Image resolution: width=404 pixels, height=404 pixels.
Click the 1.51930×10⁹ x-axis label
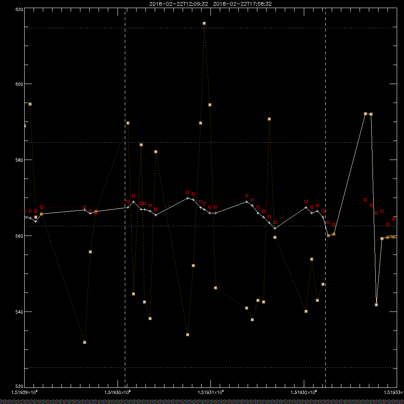118,392
